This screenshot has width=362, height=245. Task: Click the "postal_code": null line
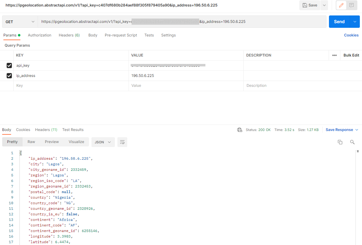(51, 192)
